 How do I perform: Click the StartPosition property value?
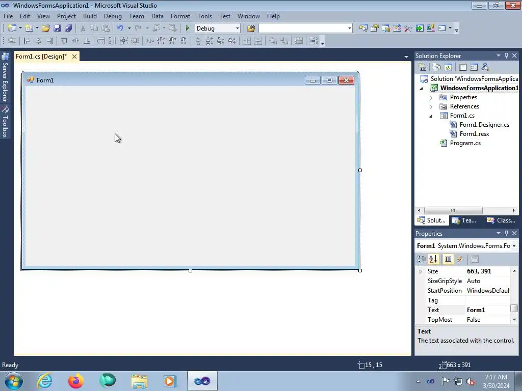488,291
